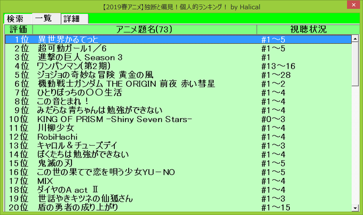Screen dimensions: 363x215
Task: Click the 視聴状況 column header
Action: (x=308, y=29)
